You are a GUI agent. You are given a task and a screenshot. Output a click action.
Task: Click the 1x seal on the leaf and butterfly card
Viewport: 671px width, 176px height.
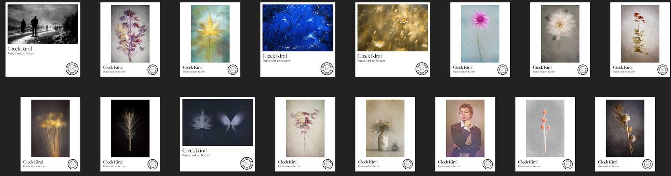coord(247,163)
